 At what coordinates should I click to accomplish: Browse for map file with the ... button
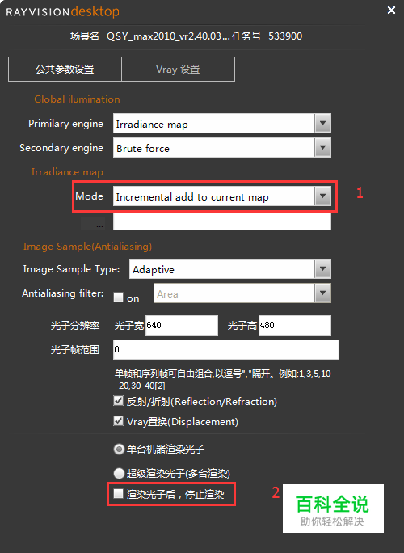(93, 223)
